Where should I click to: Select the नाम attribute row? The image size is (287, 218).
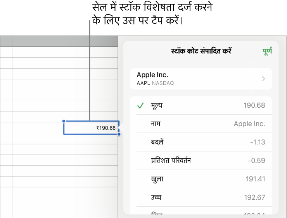click(x=201, y=124)
